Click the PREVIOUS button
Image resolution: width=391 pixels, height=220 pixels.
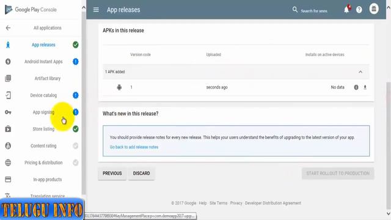pos(112,174)
